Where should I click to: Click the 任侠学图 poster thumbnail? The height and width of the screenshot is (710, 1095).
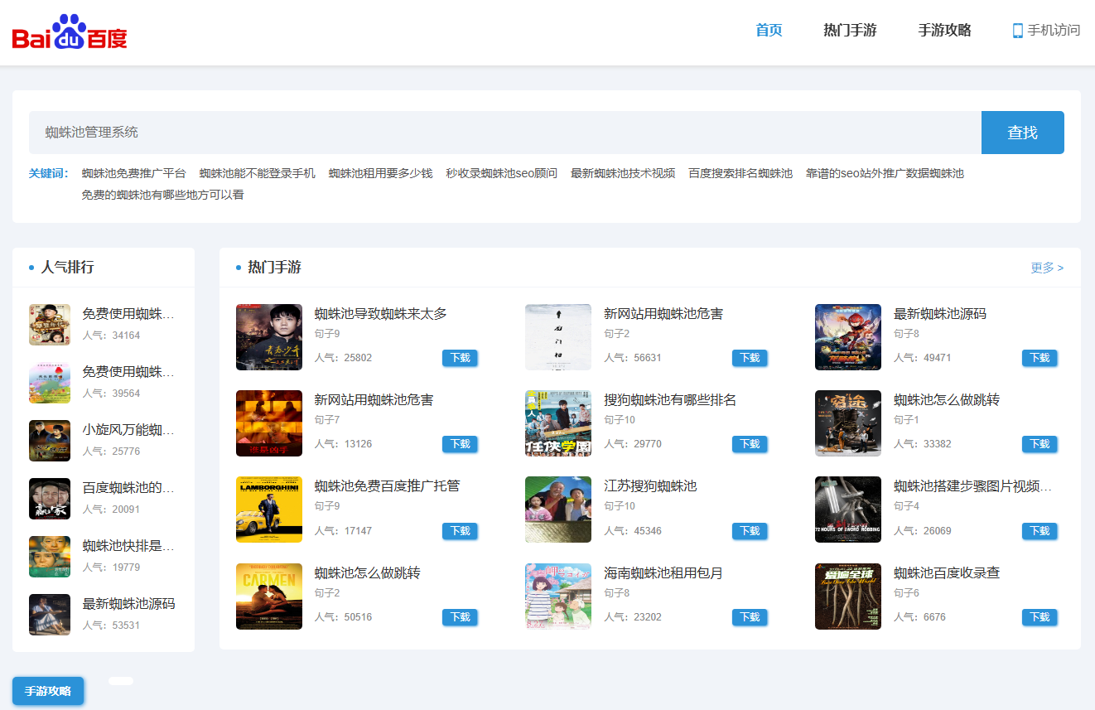[558, 423]
